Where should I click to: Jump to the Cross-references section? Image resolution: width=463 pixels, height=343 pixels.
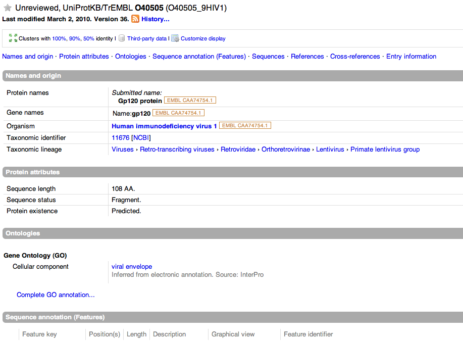click(x=355, y=57)
